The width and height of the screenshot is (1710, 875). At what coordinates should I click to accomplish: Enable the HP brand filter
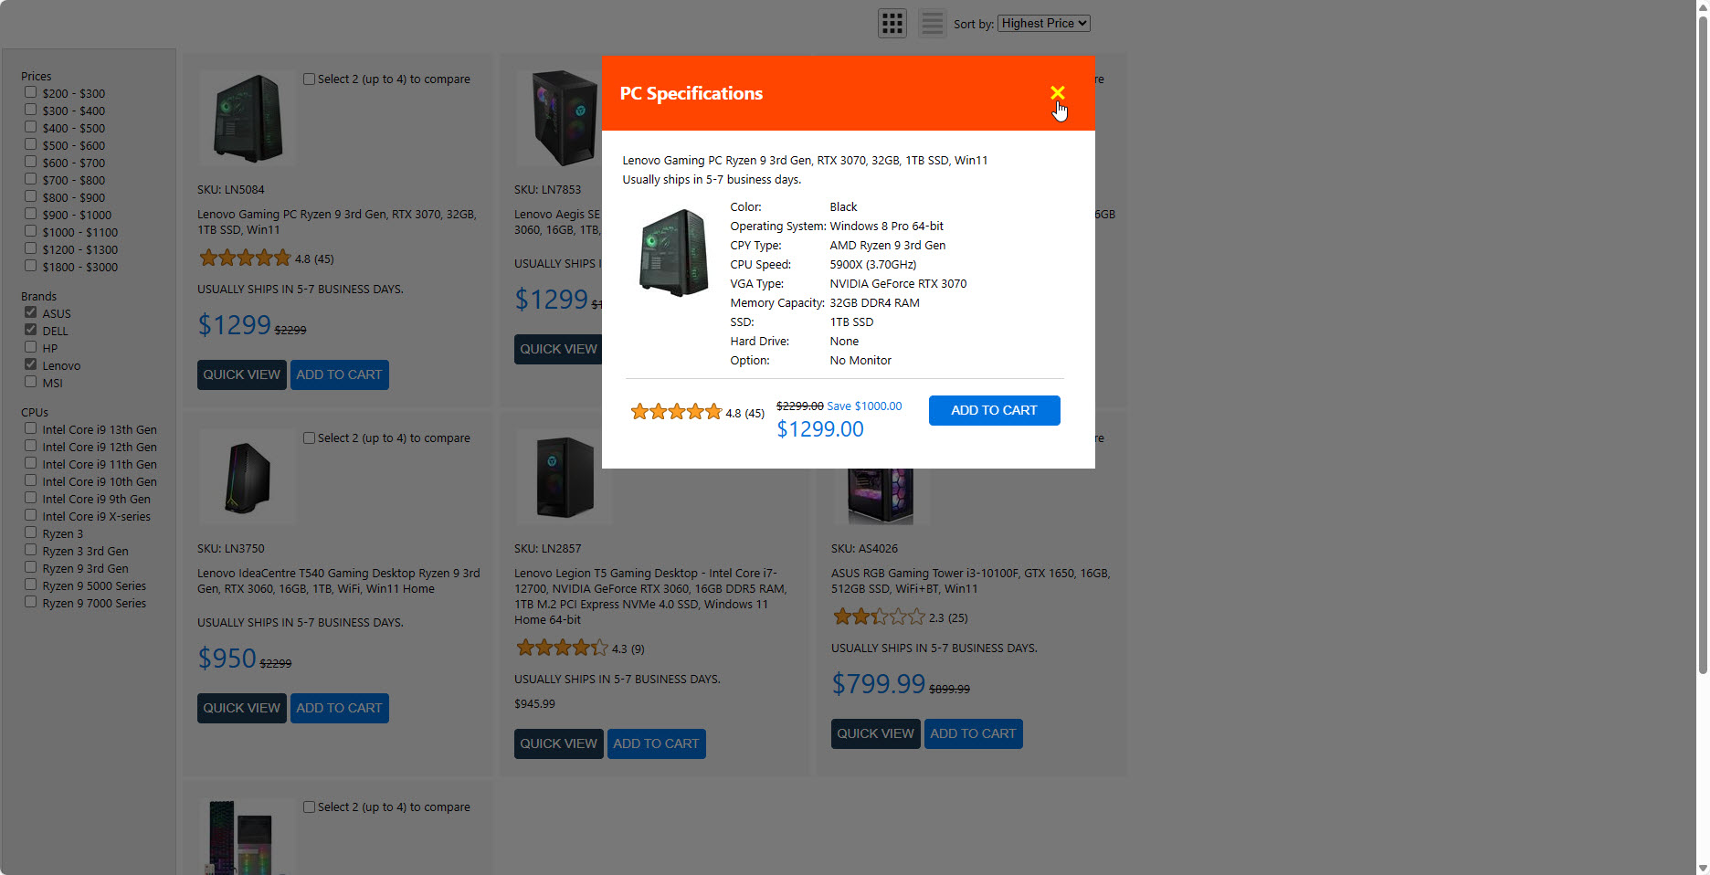pyautogui.click(x=31, y=347)
